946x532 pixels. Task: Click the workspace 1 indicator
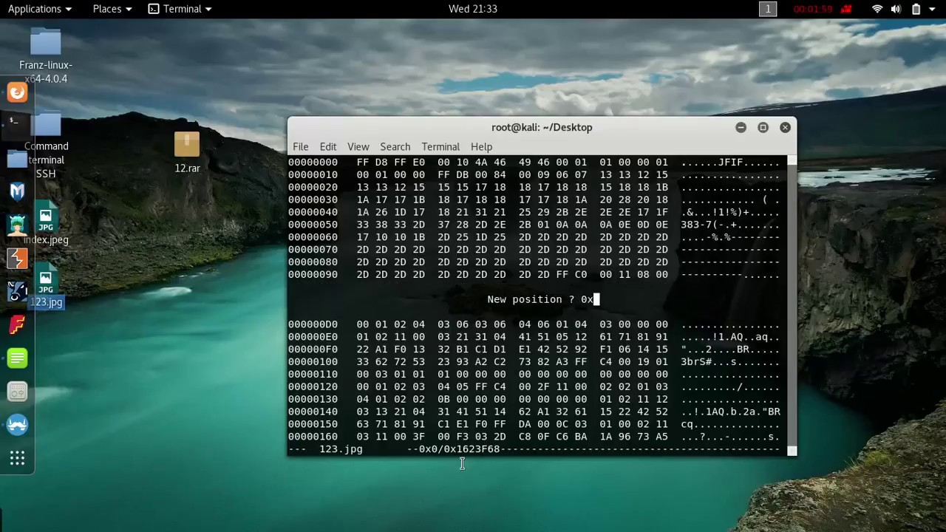coord(767,9)
